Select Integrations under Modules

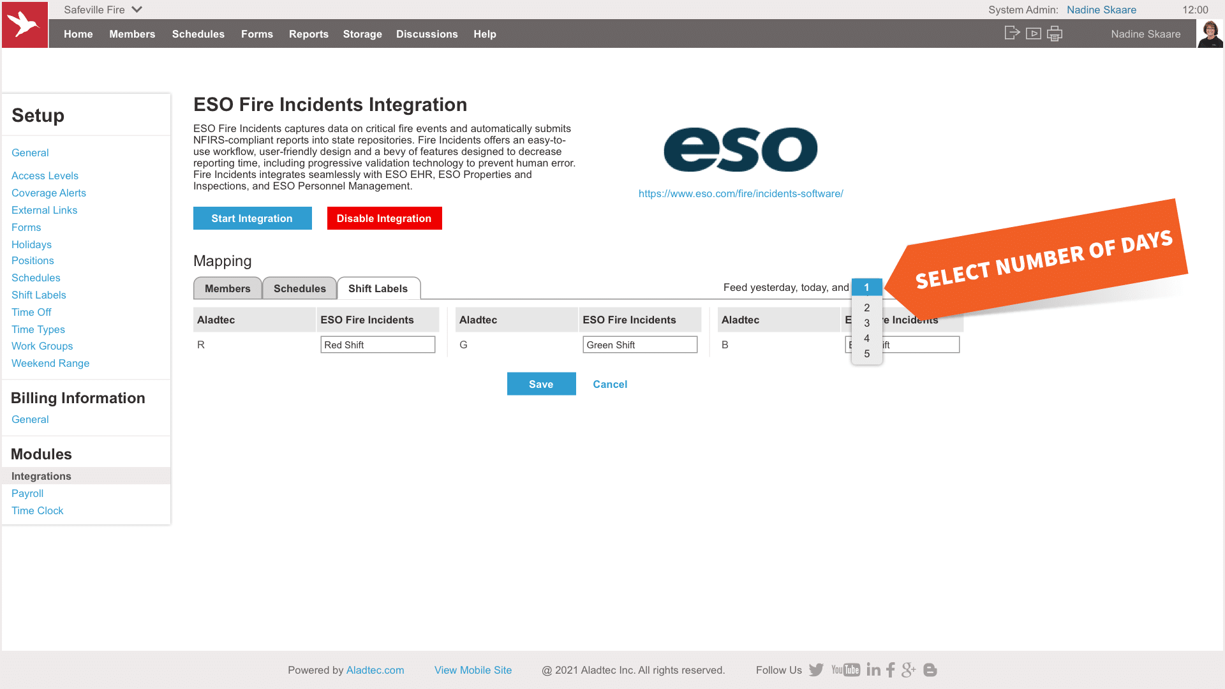[x=86, y=476]
